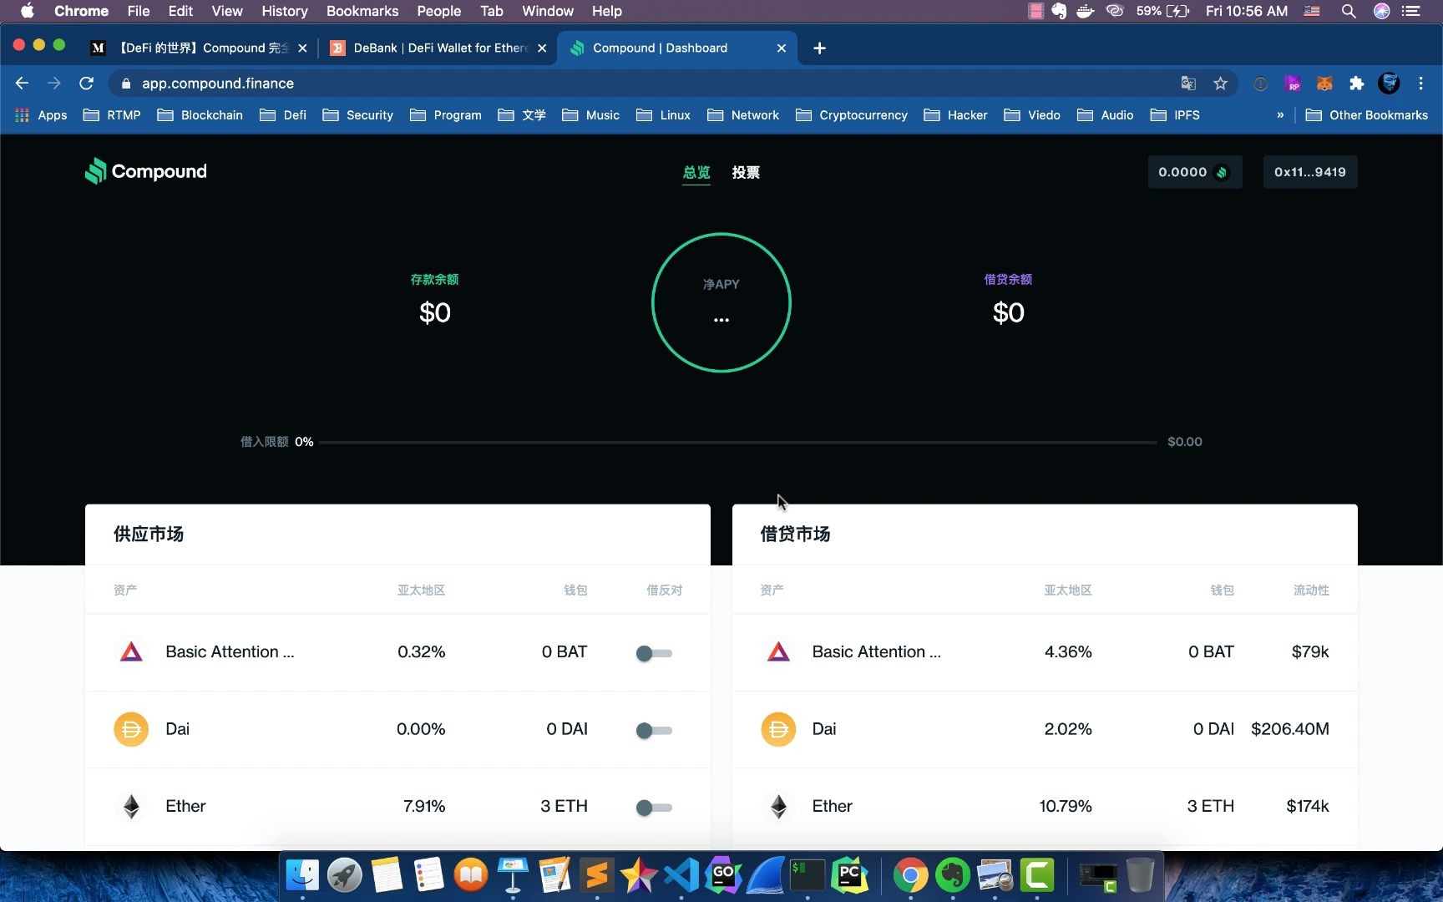The width and height of the screenshot is (1443, 902).
Task: Open Sublime Text from the dock
Action: pos(596,875)
